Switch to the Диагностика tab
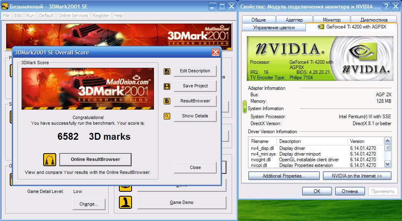This screenshot has height=221, width=402. tap(374, 19)
